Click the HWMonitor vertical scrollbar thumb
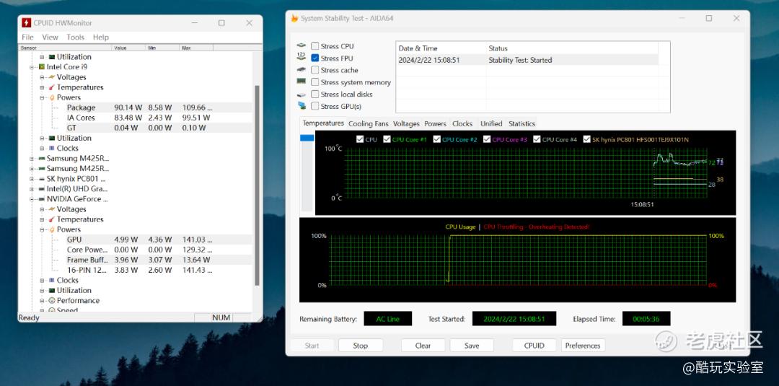Viewport: 779px width, 386px height. coord(257,185)
